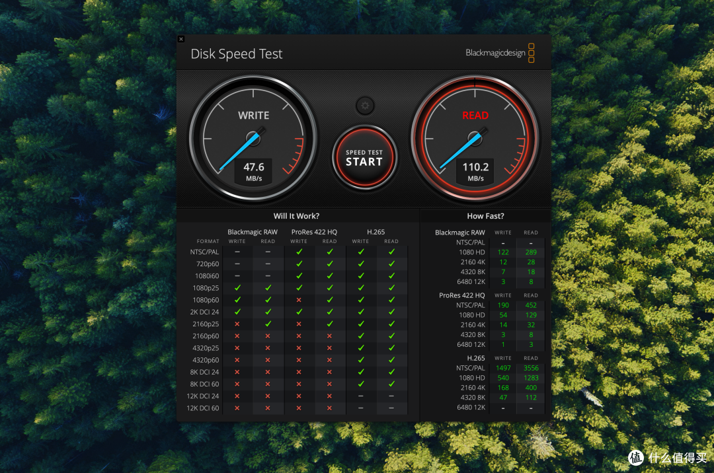The height and width of the screenshot is (473, 714).
Task: Select ProRes 2160 4K read value 32
Action: tap(531, 325)
